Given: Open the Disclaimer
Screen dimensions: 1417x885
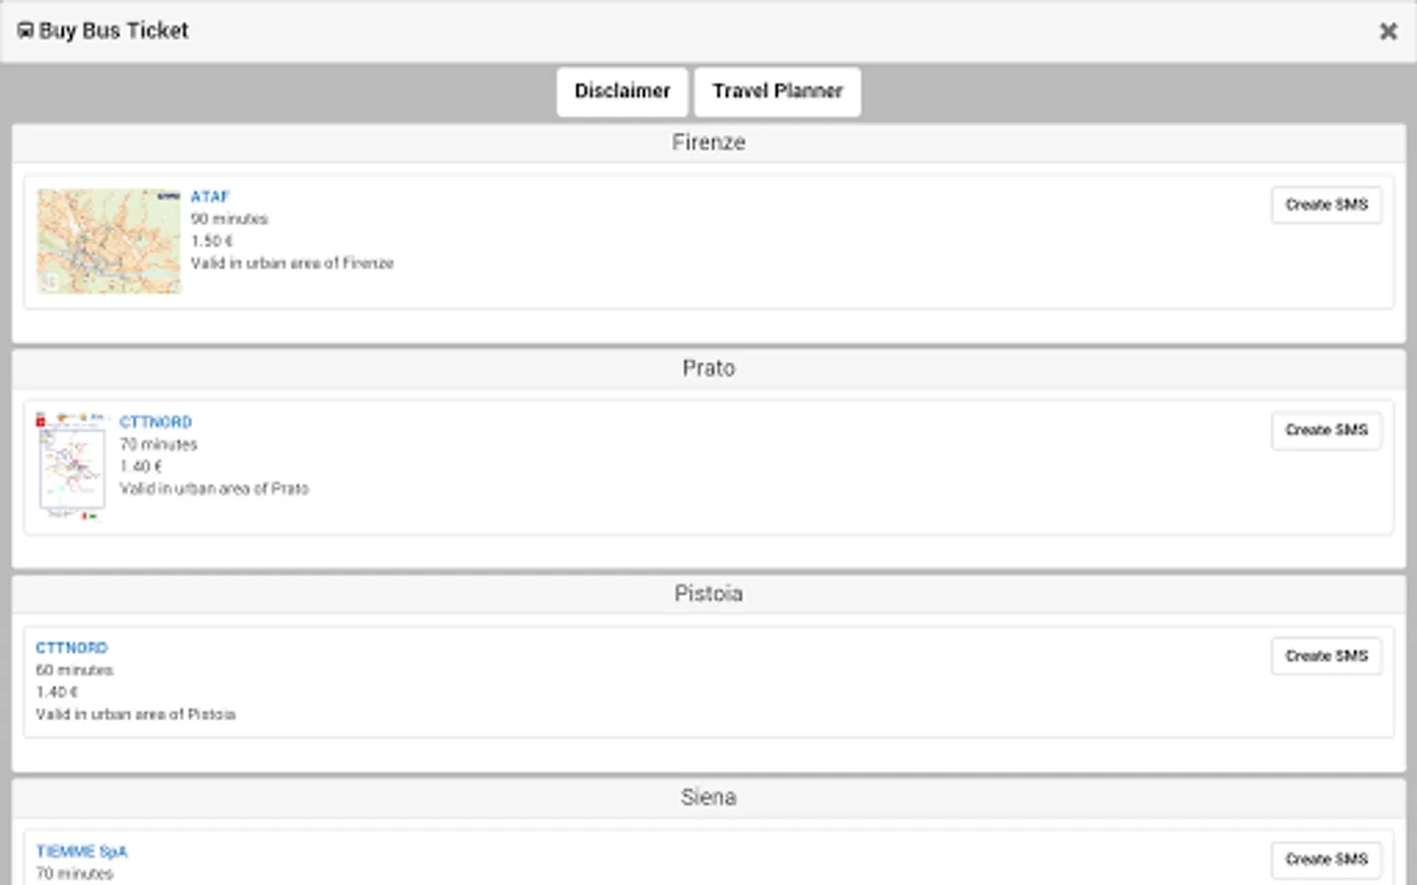Looking at the screenshot, I should [x=622, y=91].
